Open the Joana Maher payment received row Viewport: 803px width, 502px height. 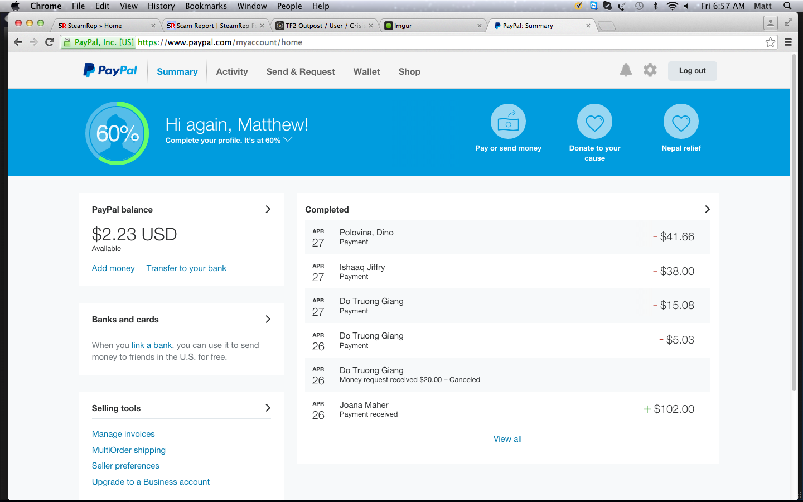point(507,409)
